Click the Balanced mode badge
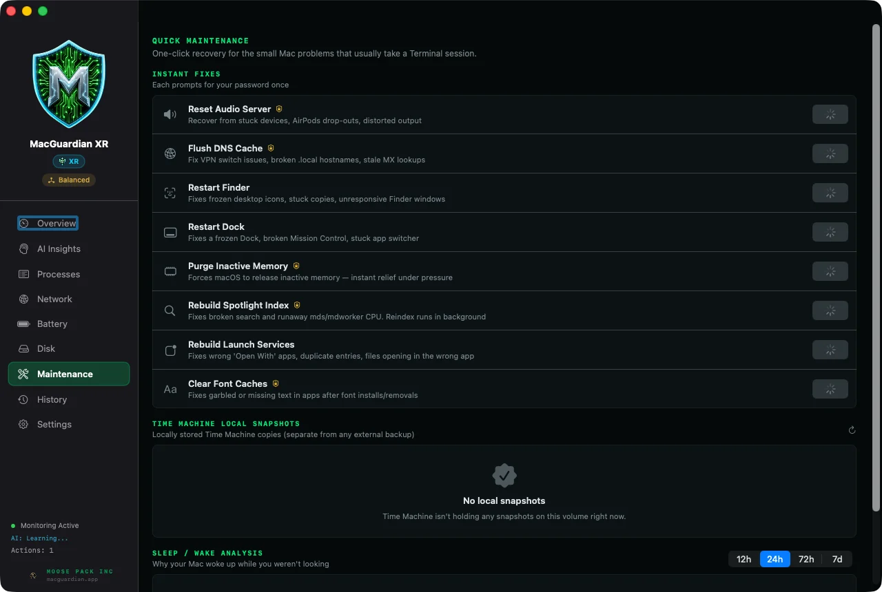882x592 pixels. [x=69, y=180]
